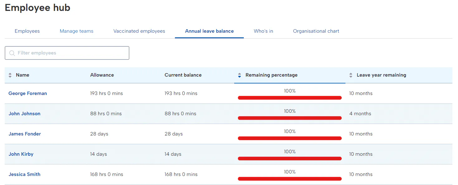
Task: Open the Employees tab
Action: [27, 31]
